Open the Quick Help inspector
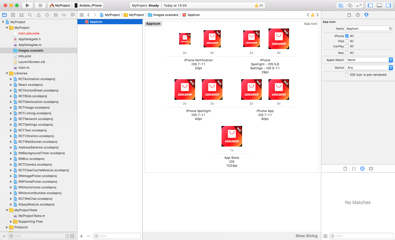This screenshot has width=395, height=240. [358, 15]
